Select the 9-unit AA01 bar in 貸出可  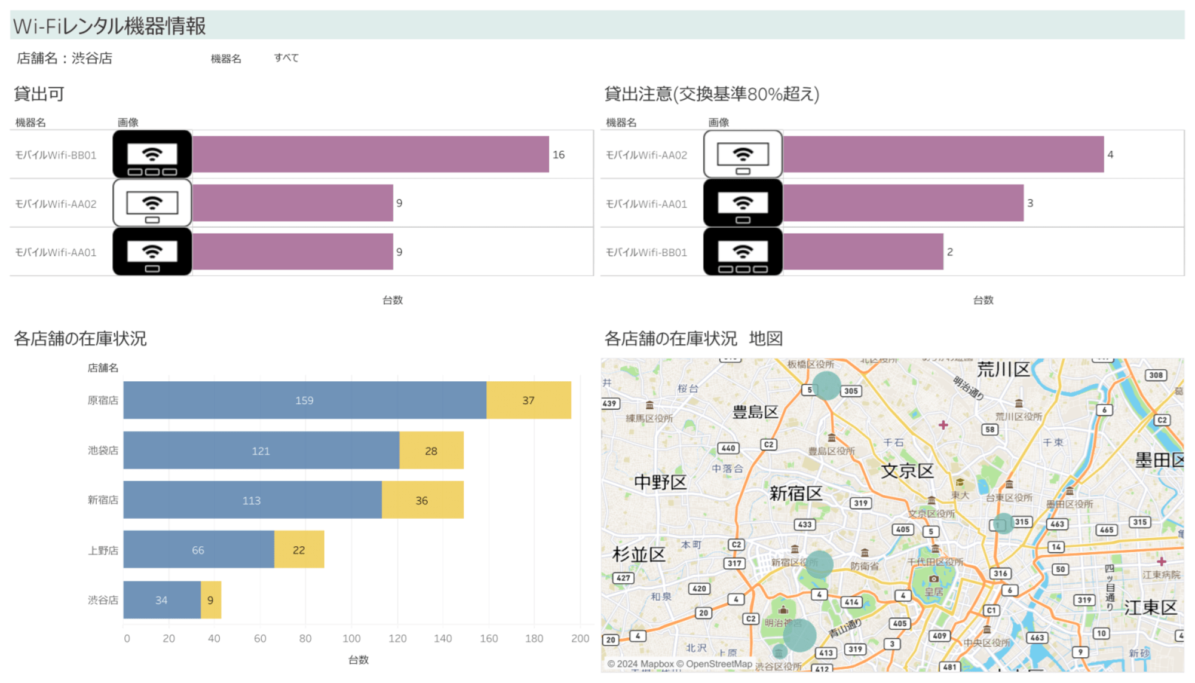[x=293, y=252]
